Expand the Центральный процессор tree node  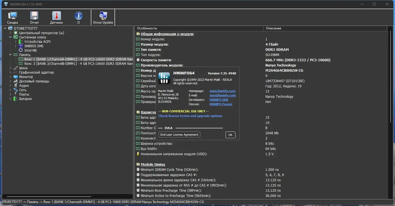pyautogui.click(x=10, y=33)
